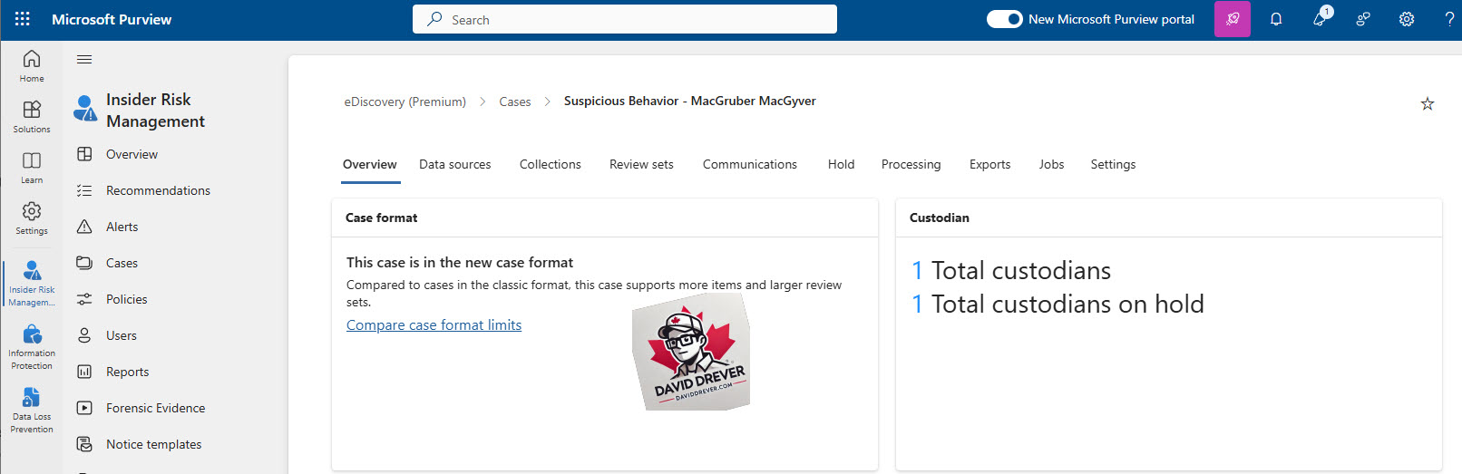Navigate to Cases breadcrumb link
Viewport: 1462px width, 474px height.
(x=515, y=102)
